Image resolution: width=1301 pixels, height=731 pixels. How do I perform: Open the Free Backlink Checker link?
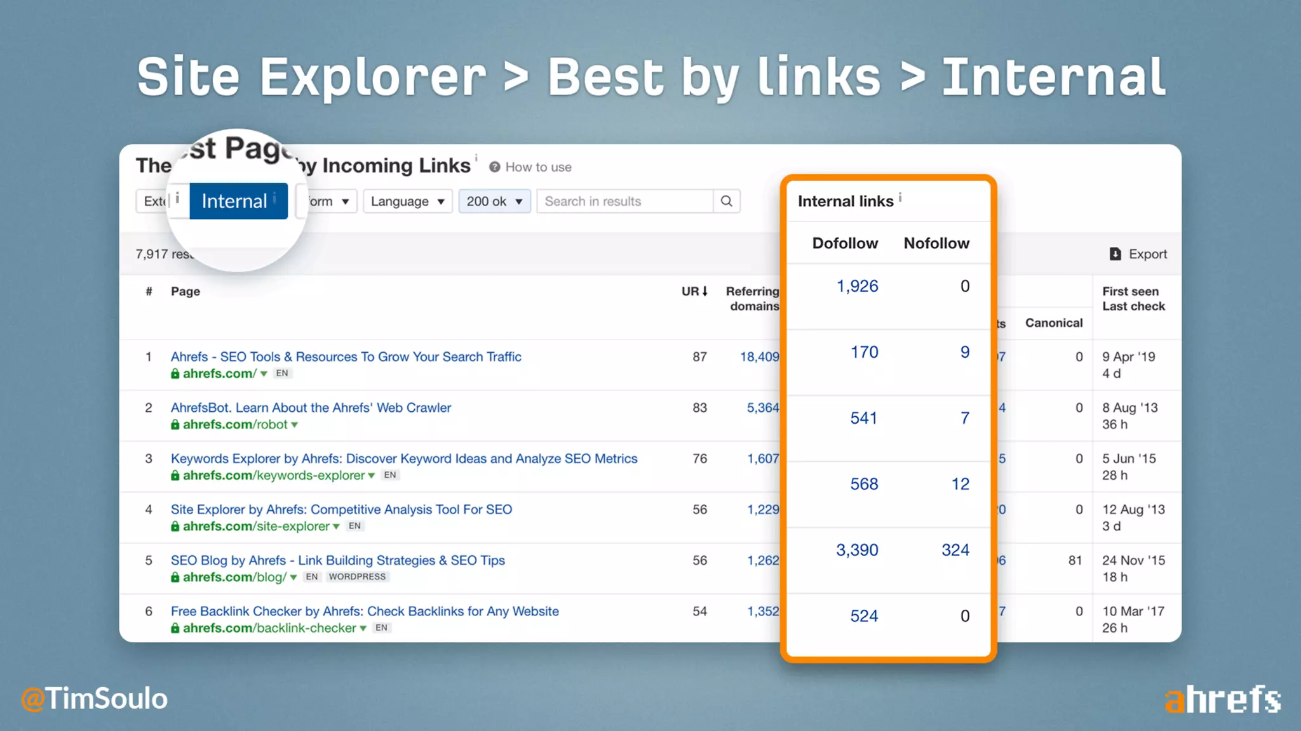click(x=365, y=611)
